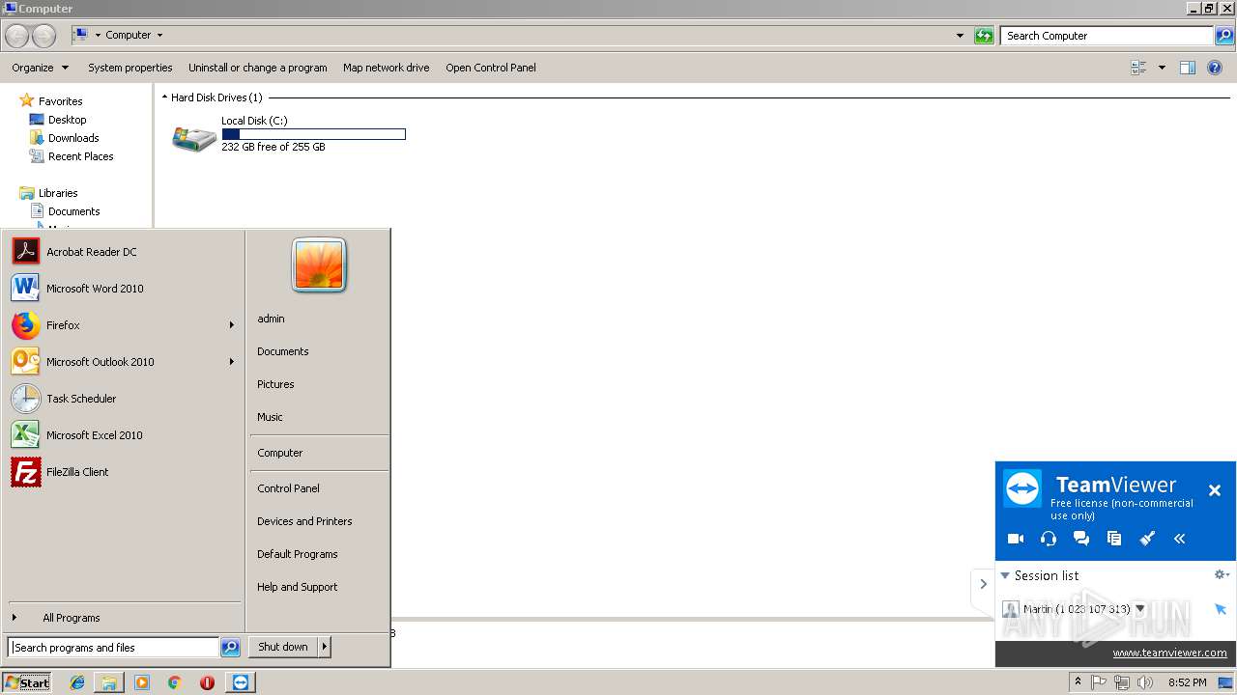Collapse TeamViewer panel with double chevron
Image resolution: width=1237 pixels, height=695 pixels.
click(x=1180, y=539)
